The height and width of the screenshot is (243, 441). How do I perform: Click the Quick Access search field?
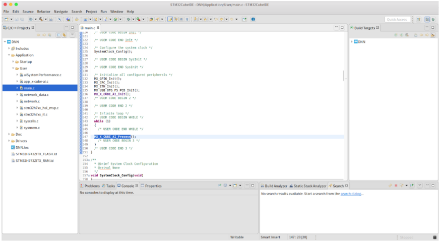point(398,19)
